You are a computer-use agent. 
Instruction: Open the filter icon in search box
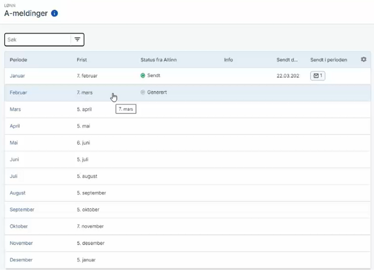[x=77, y=39]
